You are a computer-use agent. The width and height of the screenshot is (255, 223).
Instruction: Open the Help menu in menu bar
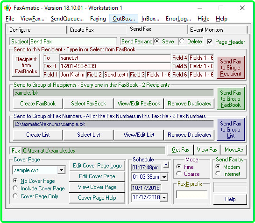tap(221, 19)
